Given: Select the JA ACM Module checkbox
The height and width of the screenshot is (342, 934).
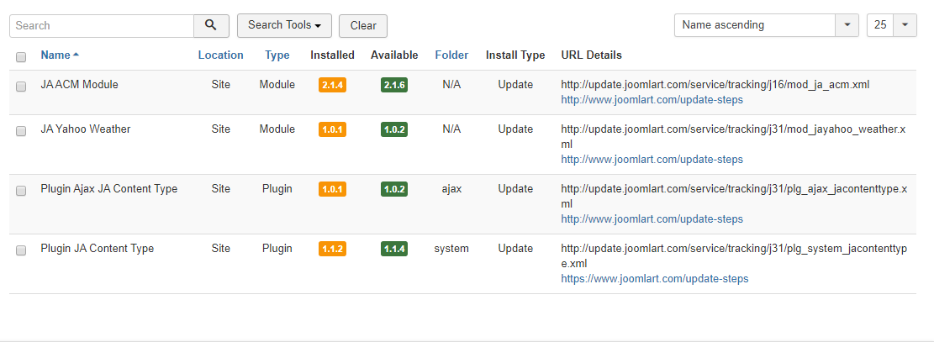Looking at the screenshot, I should tap(21, 87).
